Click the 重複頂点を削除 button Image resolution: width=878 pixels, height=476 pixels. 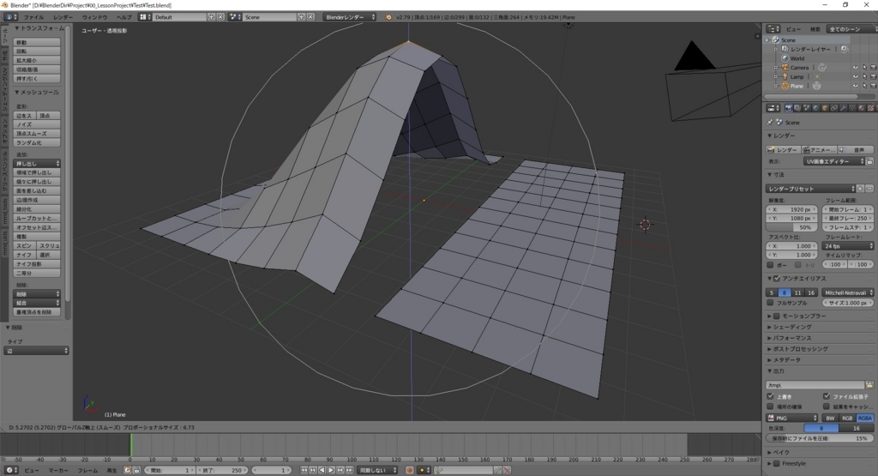click(37, 312)
